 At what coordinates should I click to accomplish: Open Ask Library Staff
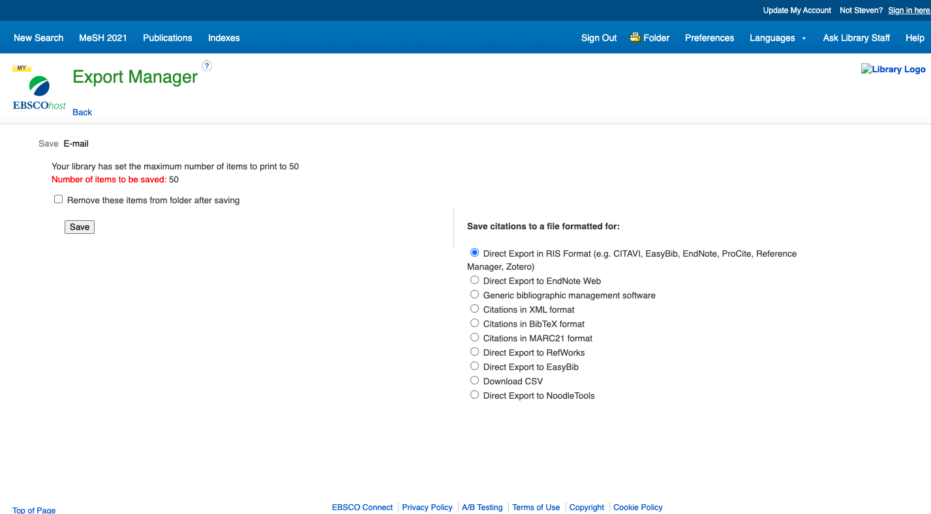point(856,38)
